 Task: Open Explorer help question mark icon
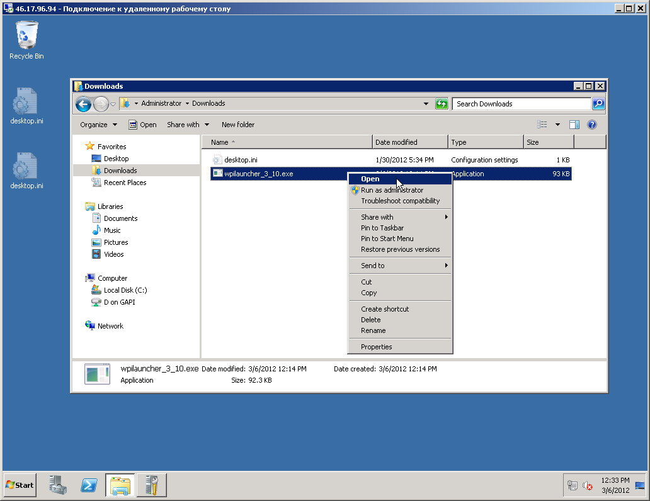592,125
